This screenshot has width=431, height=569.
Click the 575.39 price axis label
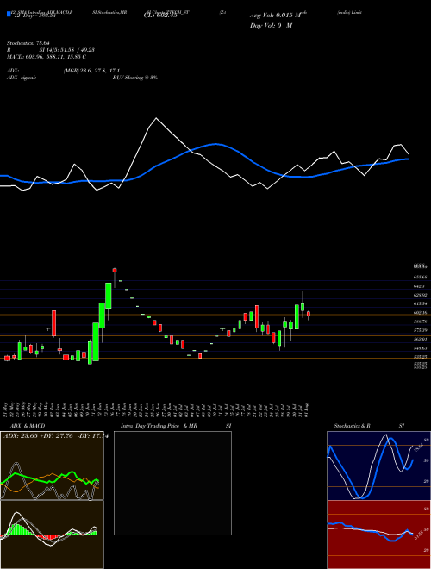click(x=420, y=330)
